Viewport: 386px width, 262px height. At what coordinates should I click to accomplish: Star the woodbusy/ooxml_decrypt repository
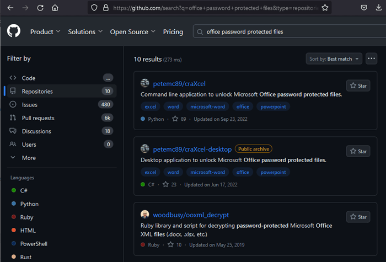(358, 217)
